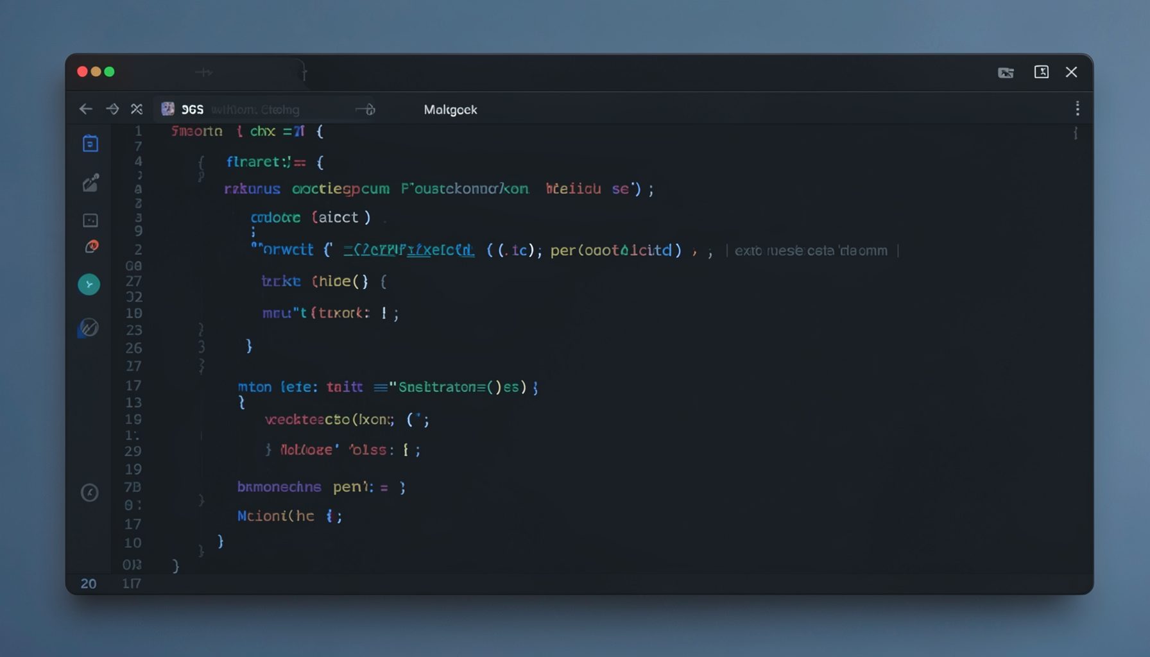This screenshot has height=657, width=1150.
Task: Click the boxed window icon in the title bar
Action: pos(1042,72)
